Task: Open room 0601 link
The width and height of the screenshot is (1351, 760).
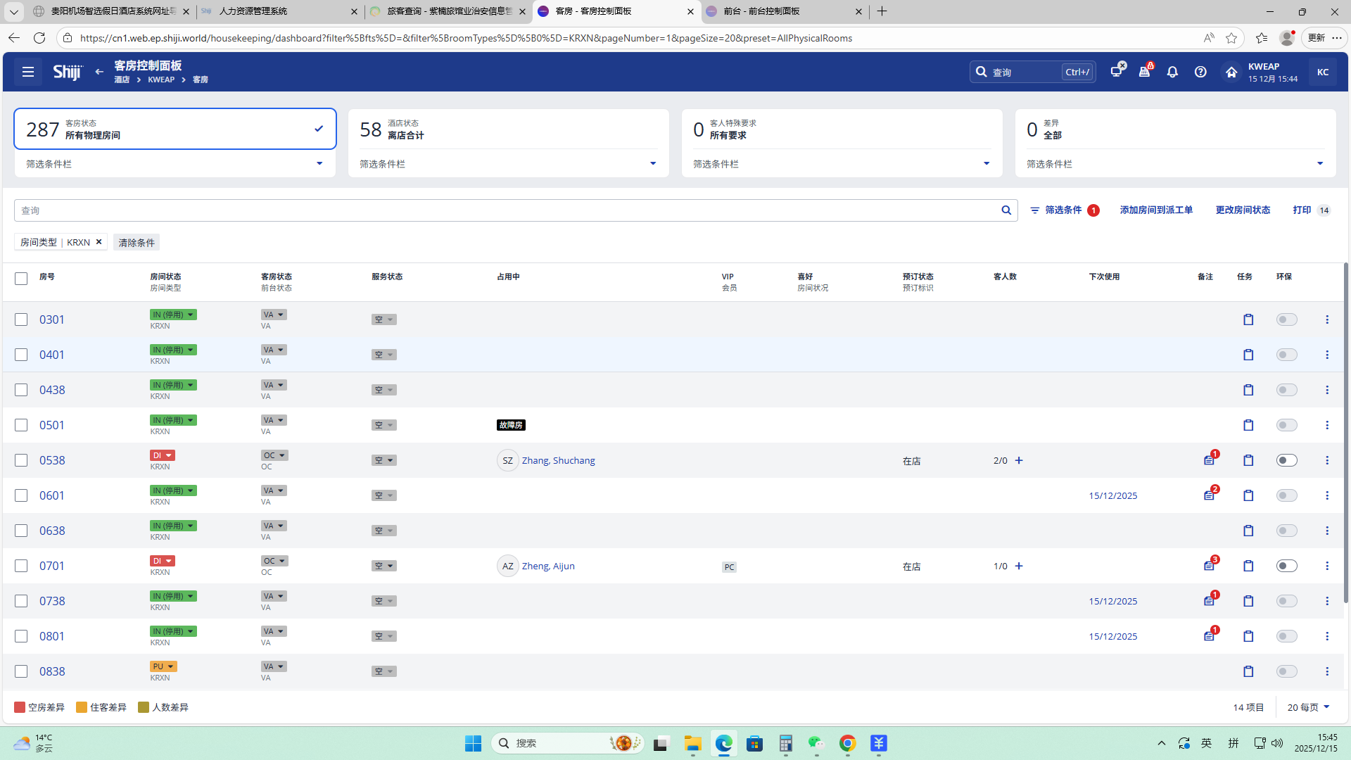Action: 52,495
